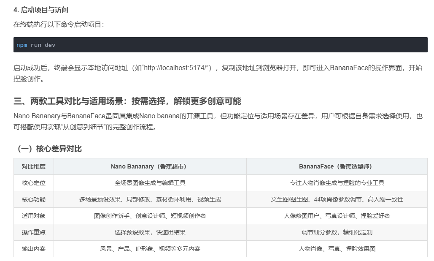Click the cell "文生图/图生图、44项肖像参数调节、高人物一致性"
This screenshot has width=434, height=261.
(337, 199)
